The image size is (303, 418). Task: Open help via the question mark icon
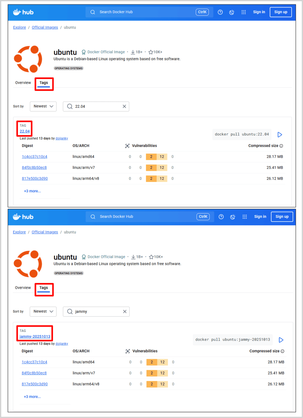point(220,12)
